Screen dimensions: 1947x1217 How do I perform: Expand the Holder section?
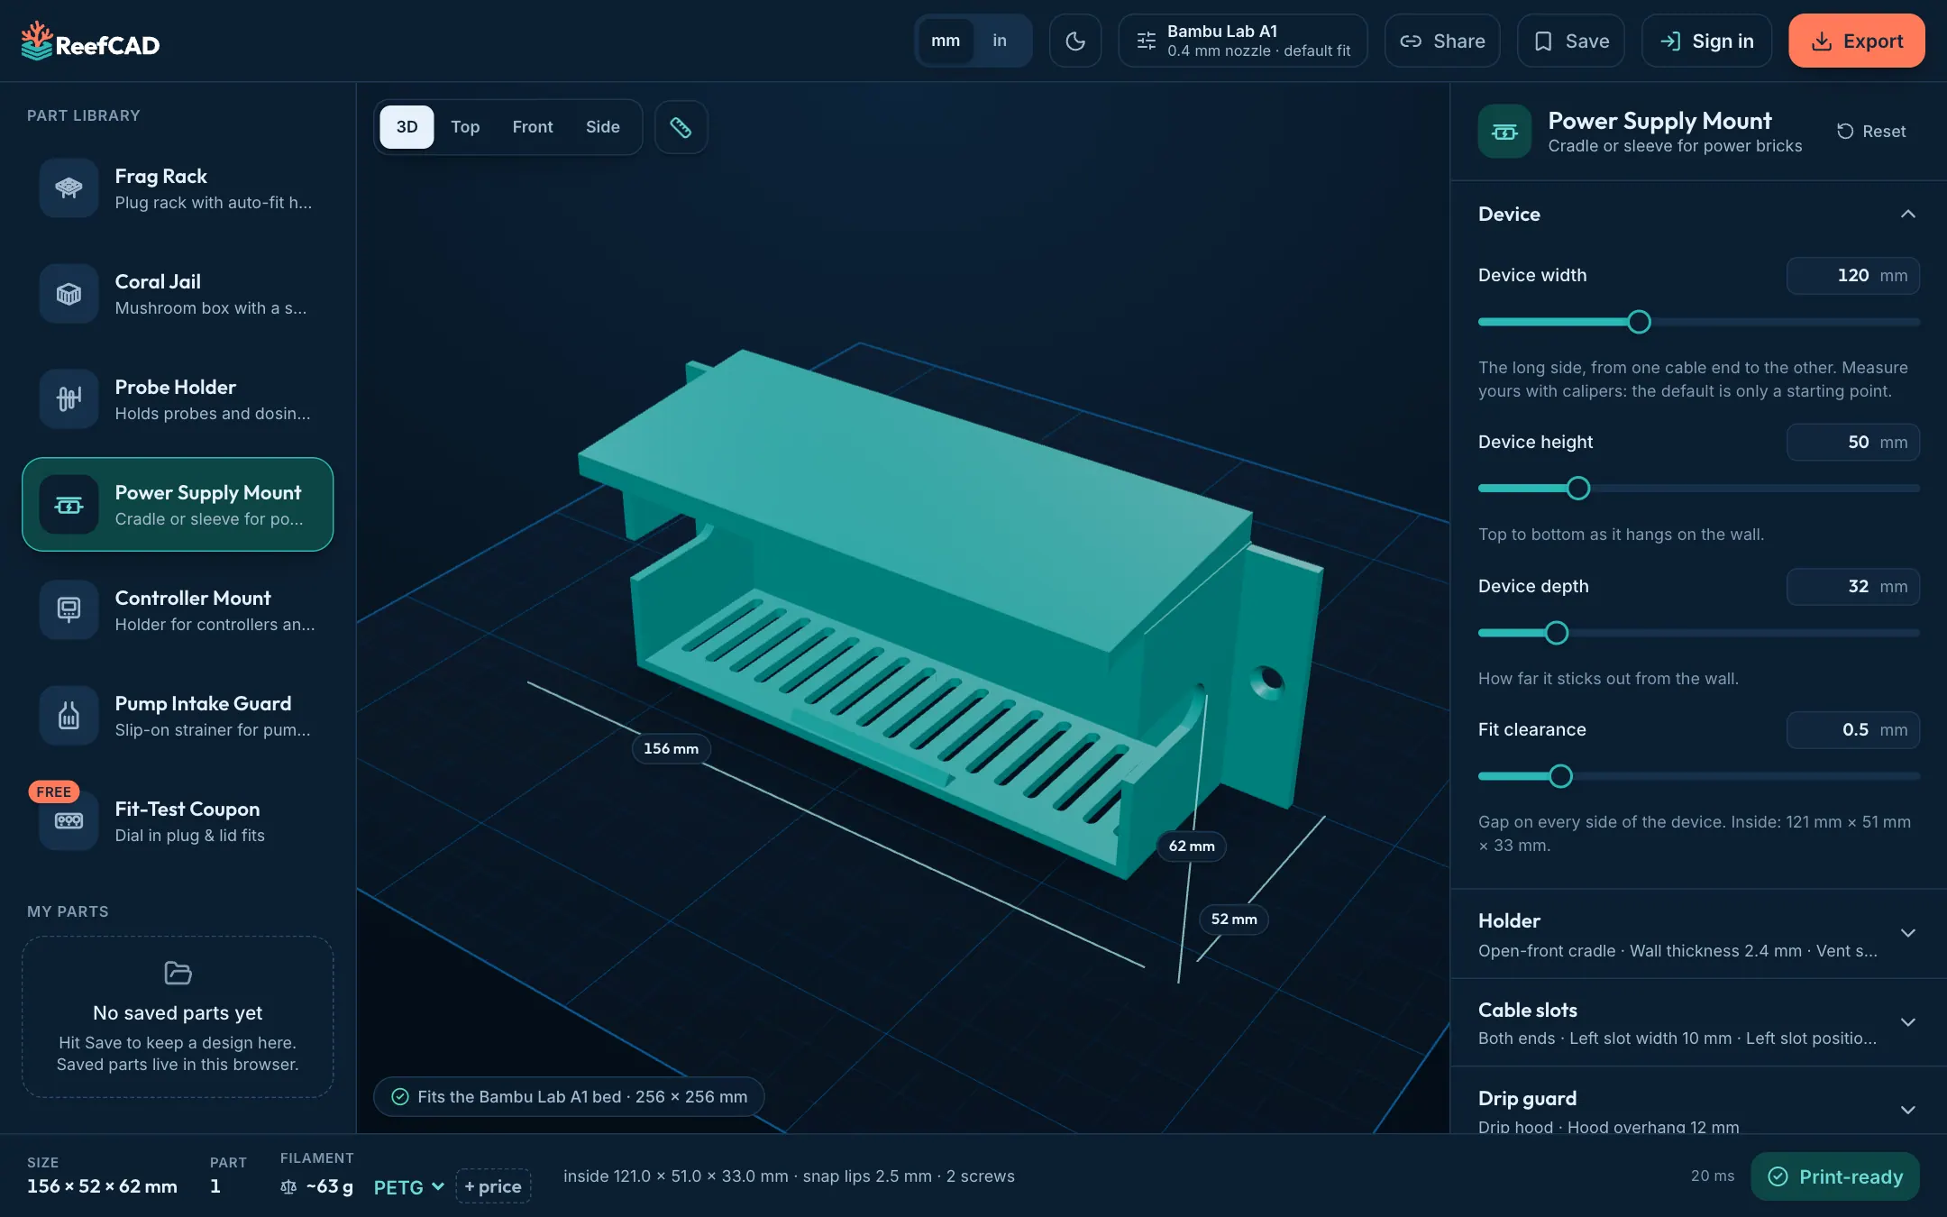pos(1698,934)
